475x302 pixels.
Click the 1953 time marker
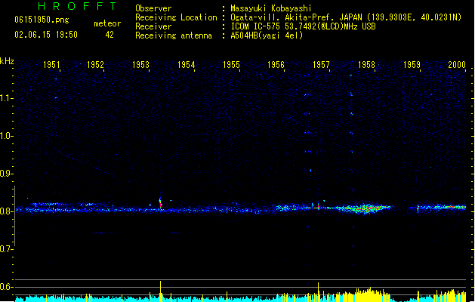pos(141,65)
